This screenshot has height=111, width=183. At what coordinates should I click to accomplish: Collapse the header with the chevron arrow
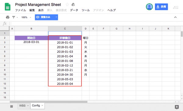[x=175, y=17]
